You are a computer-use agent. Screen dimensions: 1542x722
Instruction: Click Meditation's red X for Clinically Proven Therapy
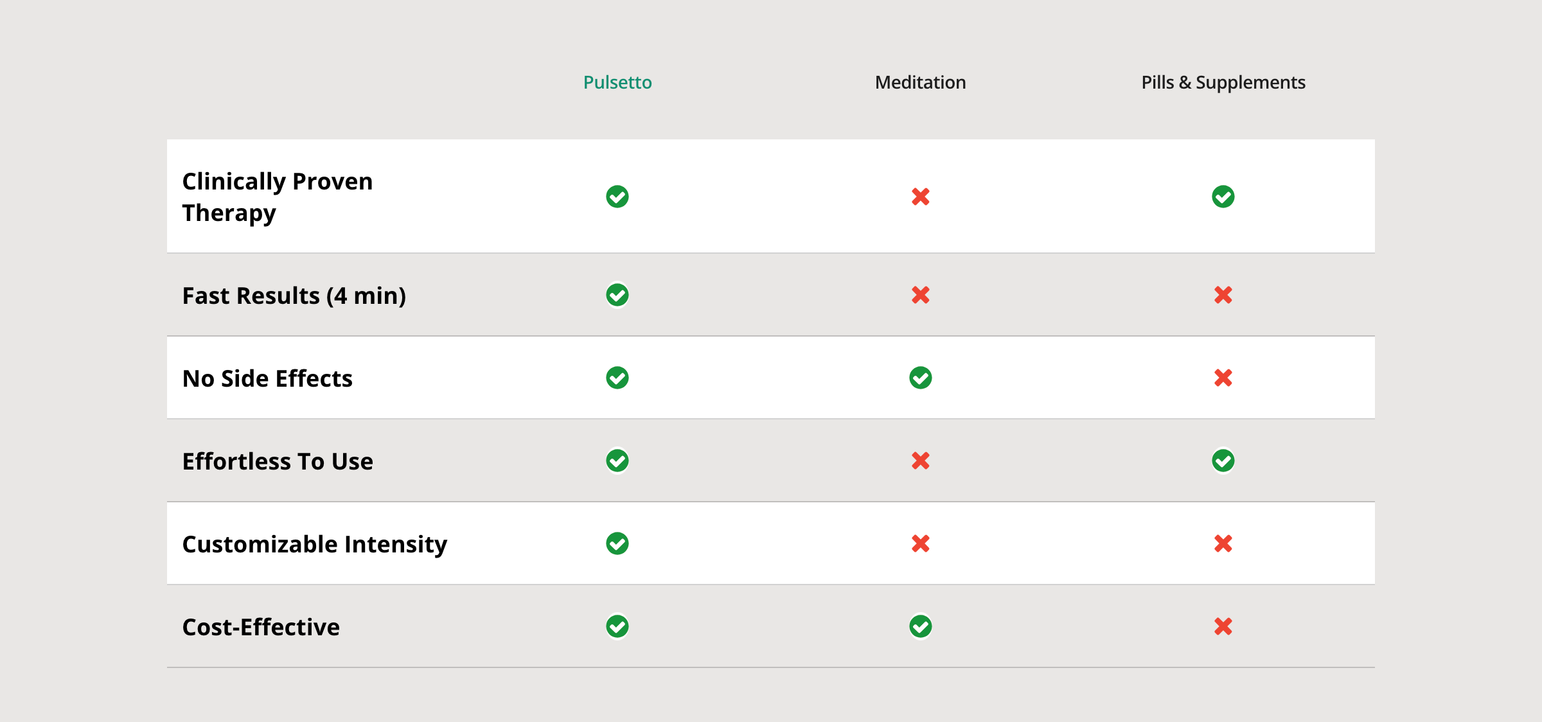tap(920, 197)
